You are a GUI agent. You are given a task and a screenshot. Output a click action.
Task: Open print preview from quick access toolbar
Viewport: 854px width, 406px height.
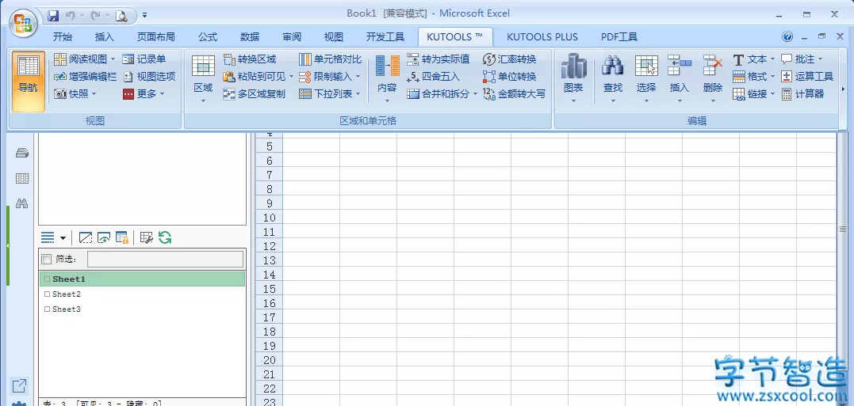(x=121, y=16)
